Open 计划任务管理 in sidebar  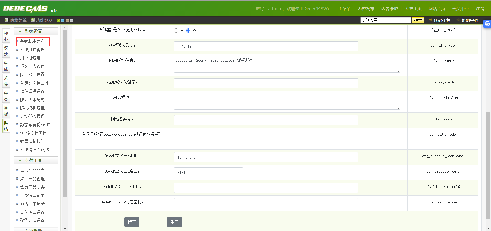click(32, 116)
